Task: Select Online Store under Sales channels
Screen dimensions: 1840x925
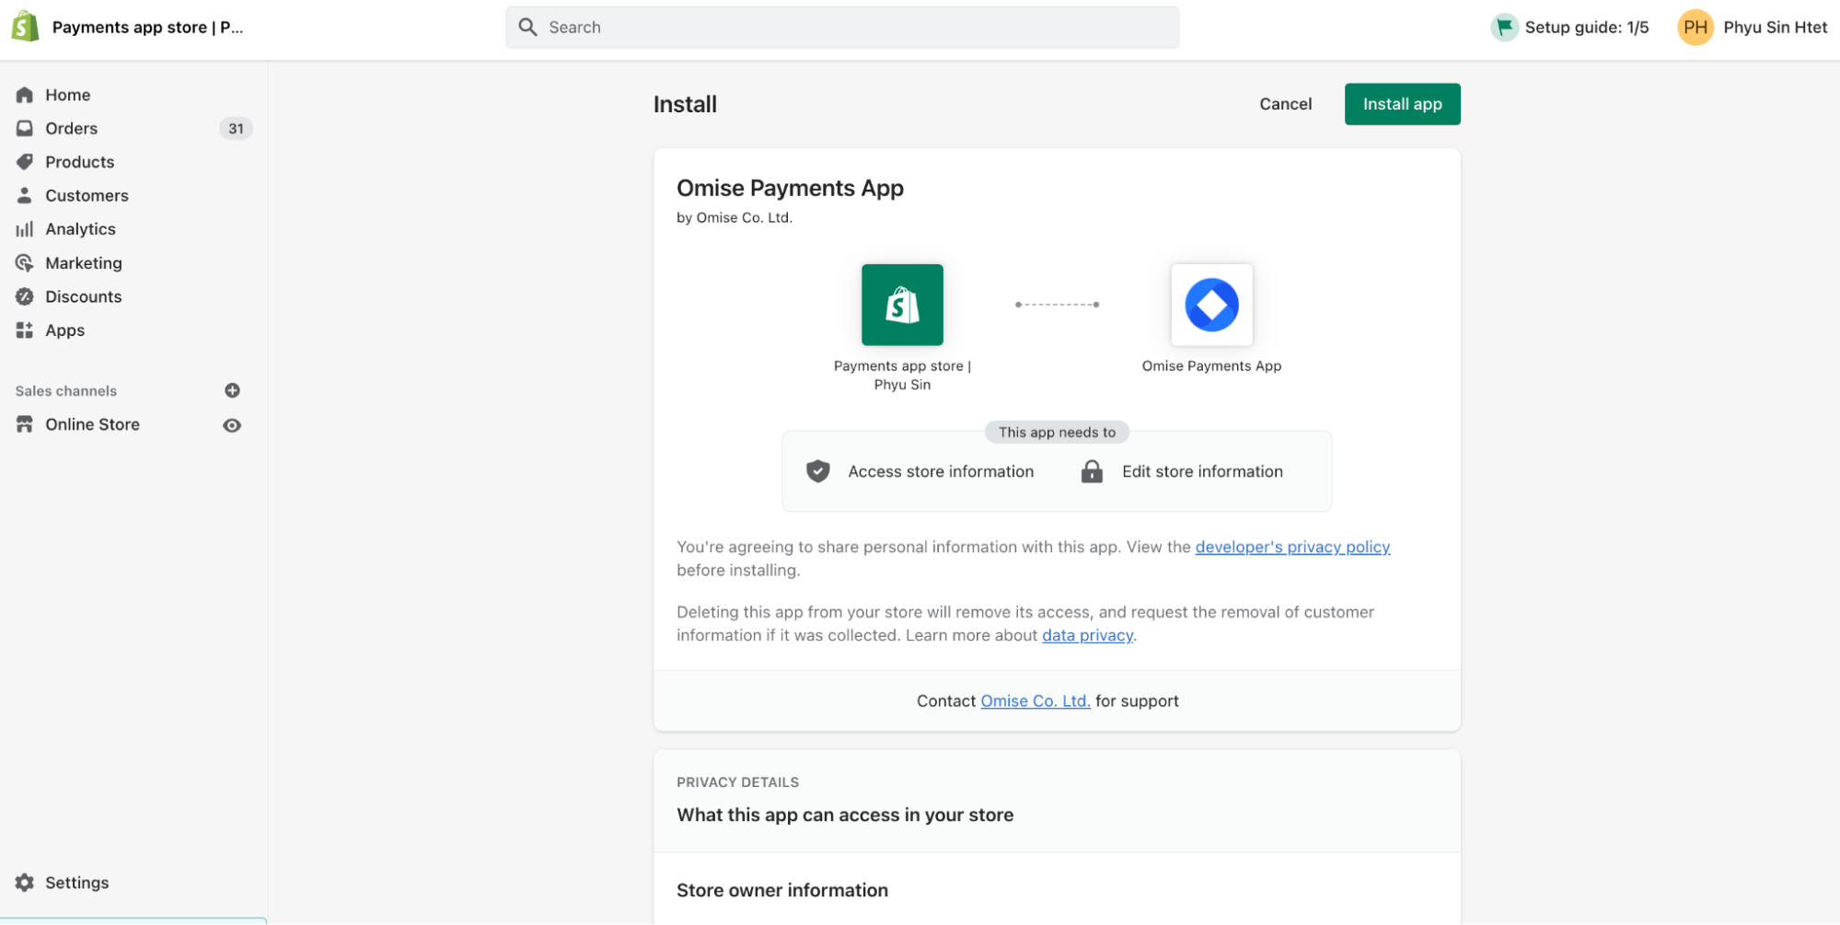Action: pyautogui.click(x=91, y=424)
